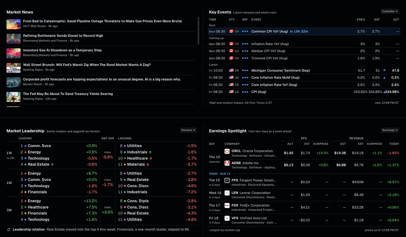
Task: Click red down arrow beside Healthcare in lagging
Action: pos(151,158)
